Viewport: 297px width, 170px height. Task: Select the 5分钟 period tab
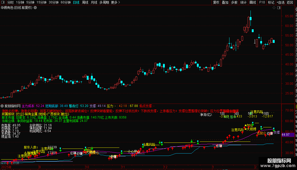coord(30,2)
